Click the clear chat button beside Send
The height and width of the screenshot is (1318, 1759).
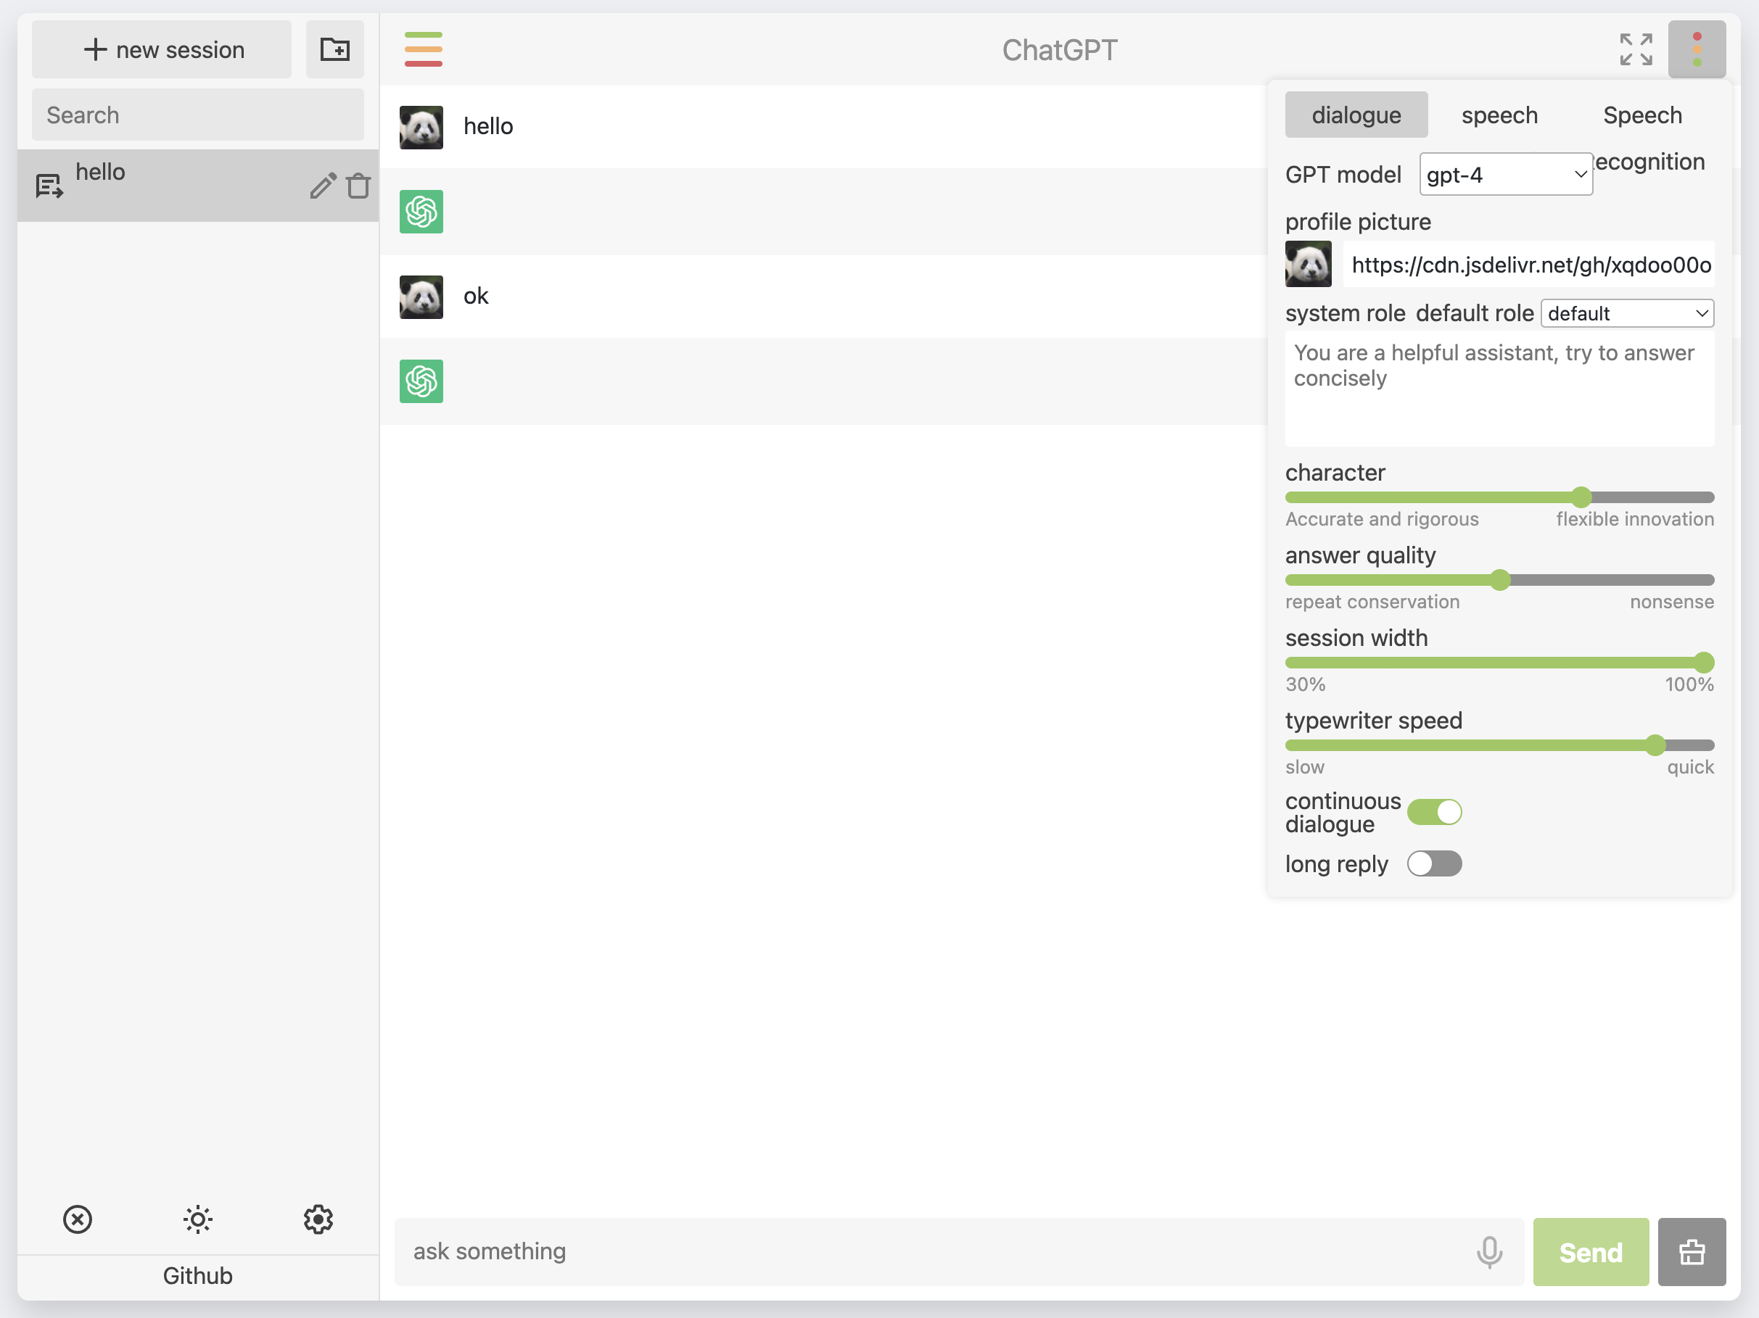(1692, 1252)
